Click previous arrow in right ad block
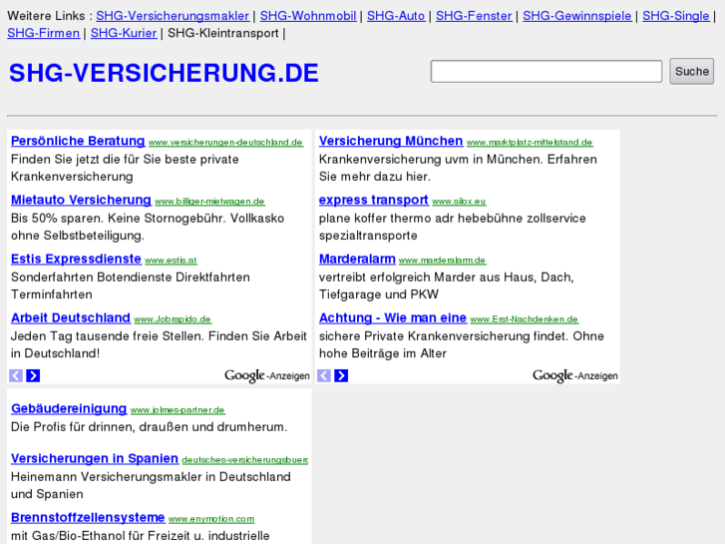725x544 pixels. pos(324,375)
